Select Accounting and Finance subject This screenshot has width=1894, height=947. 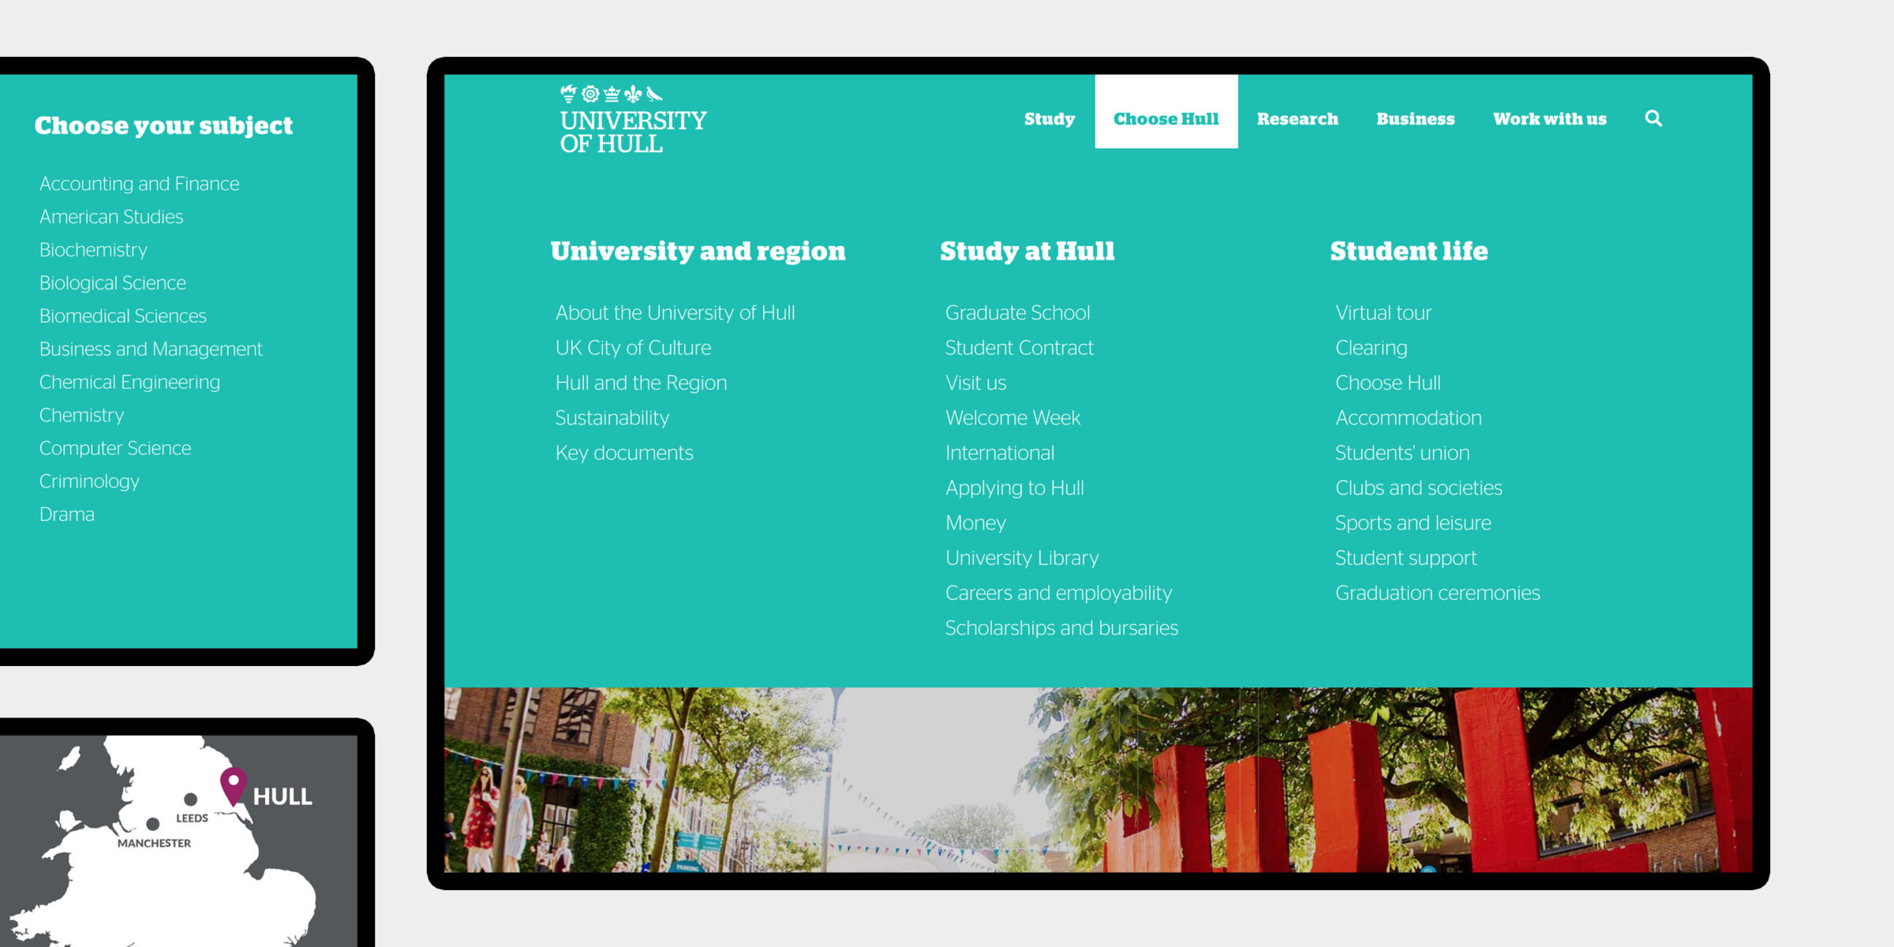coord(139,184)
